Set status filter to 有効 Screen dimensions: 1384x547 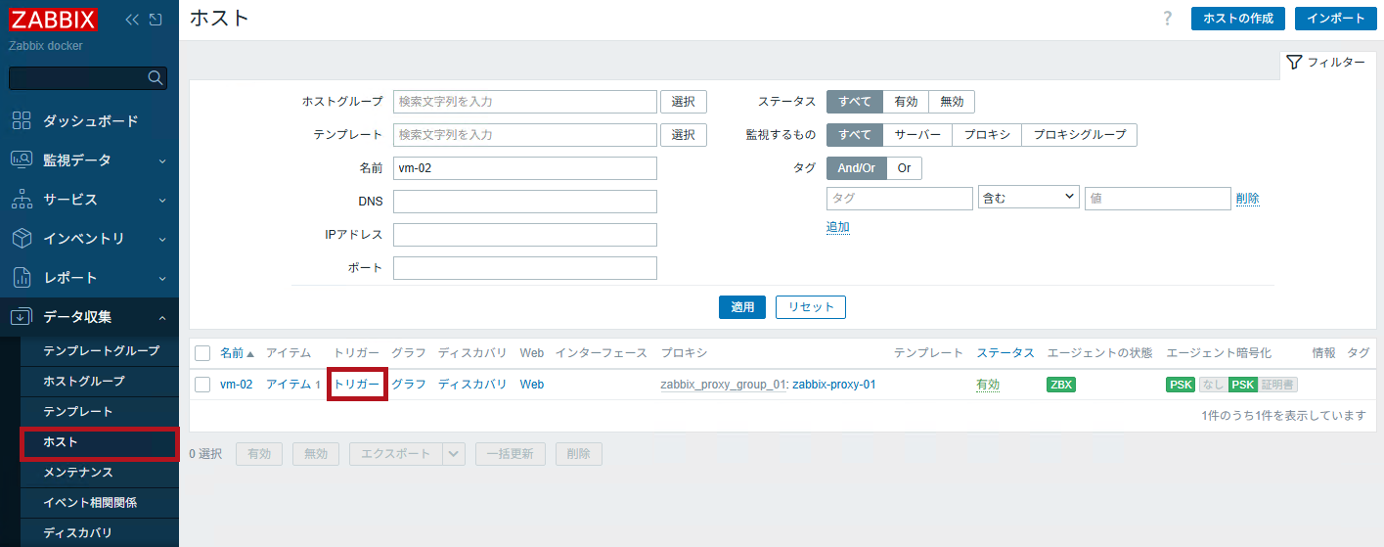[906, 102]
